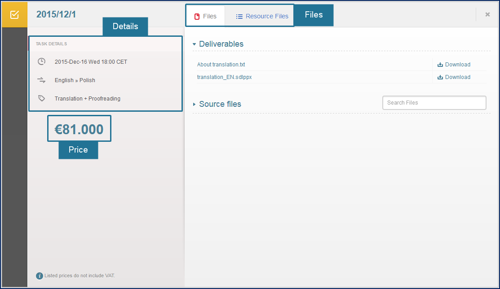Screen dimensions: 500x289
Task: Switch to the Resource Files tab
Action: (x=262, y=16)
